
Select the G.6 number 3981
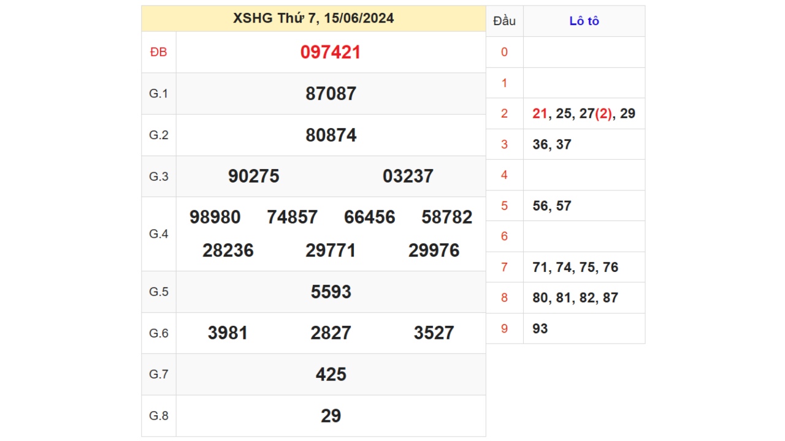pos(228,333)
